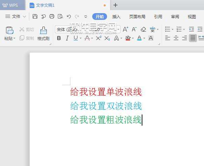Click the bulleted list icon
This screenshot has height=166, width=204.
point(168,29)
